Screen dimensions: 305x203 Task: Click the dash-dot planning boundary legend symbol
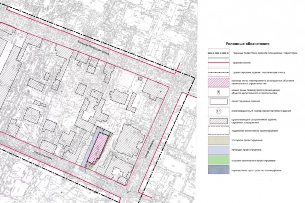218,53
